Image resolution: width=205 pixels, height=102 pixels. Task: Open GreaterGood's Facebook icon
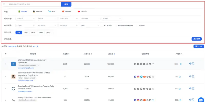[x=135, y=89]
